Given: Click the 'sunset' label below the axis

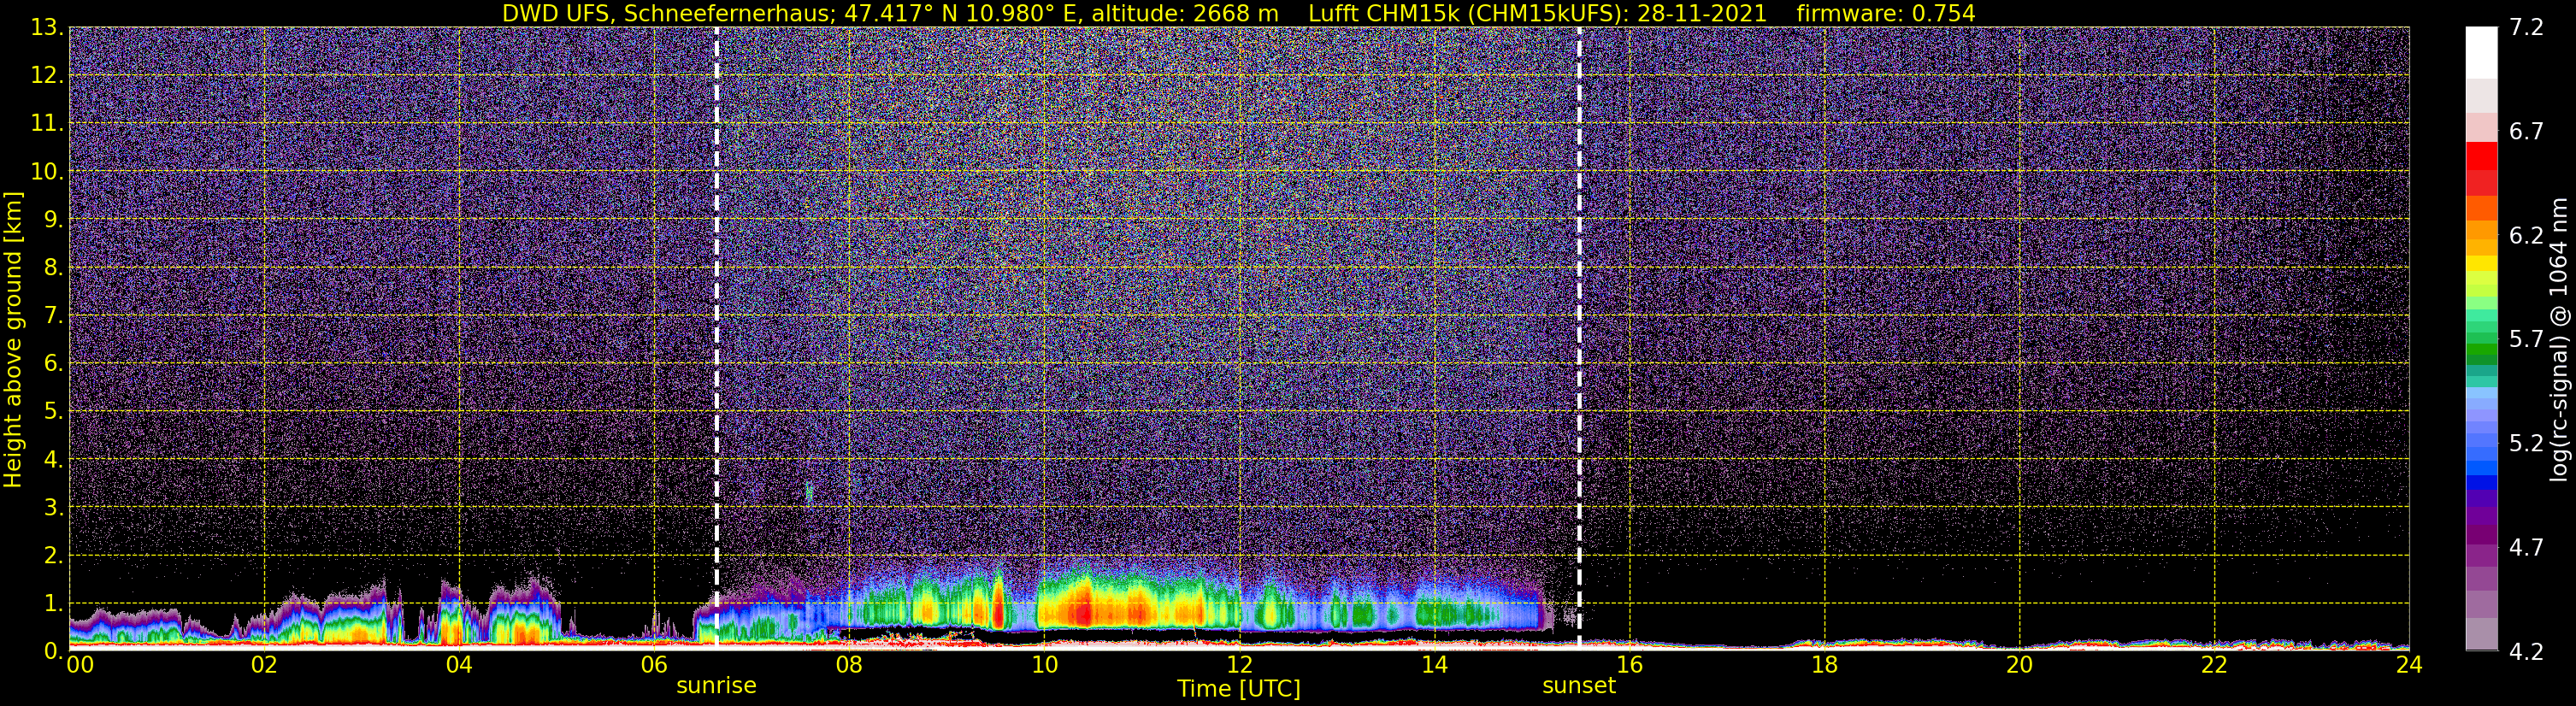Looking at the screenshot, I should coord(1579,686).
